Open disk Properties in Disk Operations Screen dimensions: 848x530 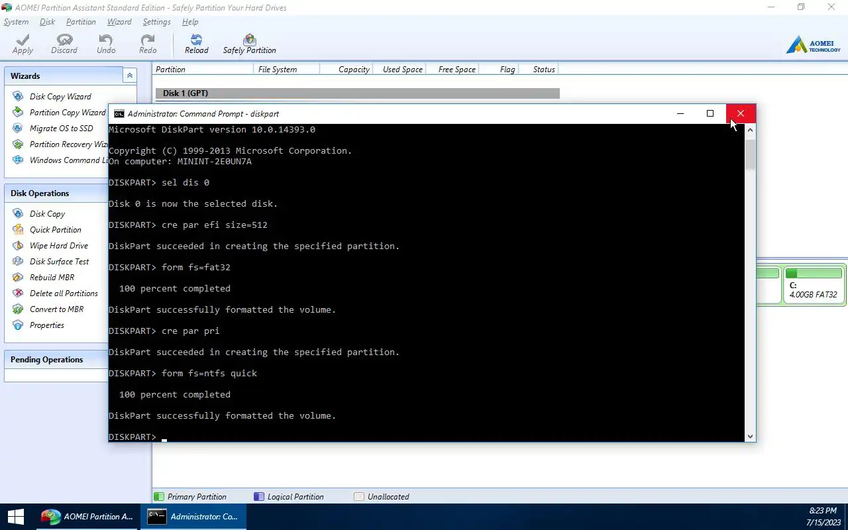38,325
